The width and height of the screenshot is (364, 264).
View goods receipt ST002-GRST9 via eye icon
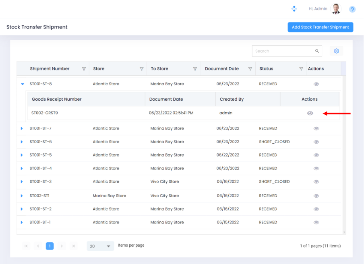click(x=310, y=113)
